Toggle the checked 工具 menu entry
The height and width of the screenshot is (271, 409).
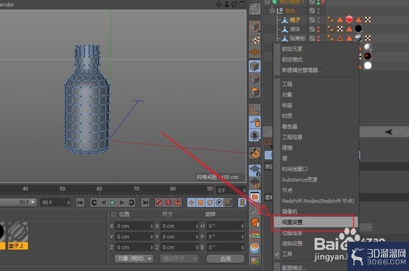tap(315, 254)
